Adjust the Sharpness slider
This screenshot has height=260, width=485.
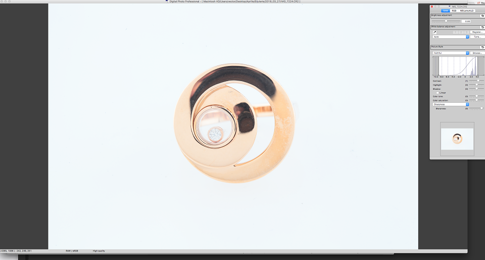(476, 108)
